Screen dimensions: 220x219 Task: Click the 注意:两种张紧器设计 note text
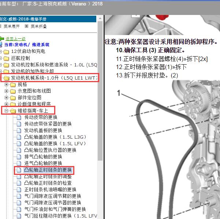[161, 42]
